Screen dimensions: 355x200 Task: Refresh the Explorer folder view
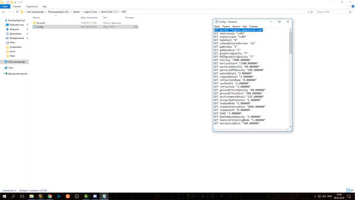[312, 12]
